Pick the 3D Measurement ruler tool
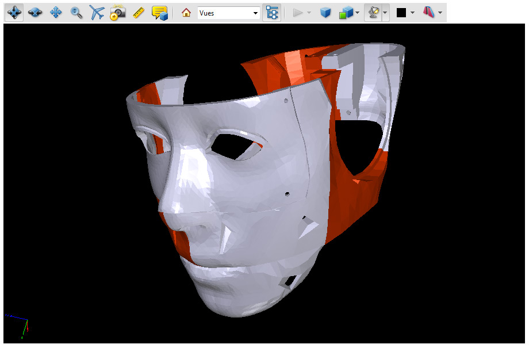 tap(139, 13)
